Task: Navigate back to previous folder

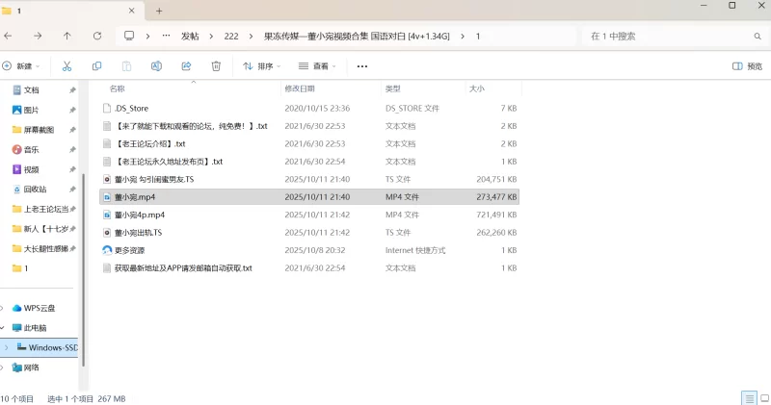Action: click(x=9, y=36)
